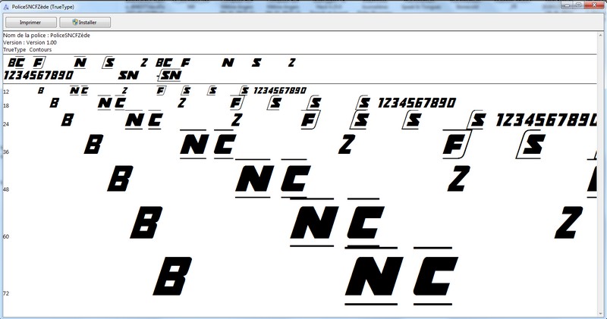607x319 pixels.
Task: Click the Imprimer button
Action: [x=31, y=23]
